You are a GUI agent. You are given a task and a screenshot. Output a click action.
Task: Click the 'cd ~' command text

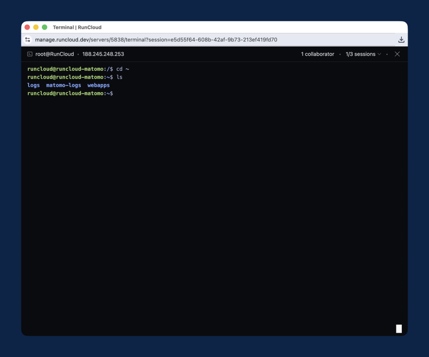123,69
